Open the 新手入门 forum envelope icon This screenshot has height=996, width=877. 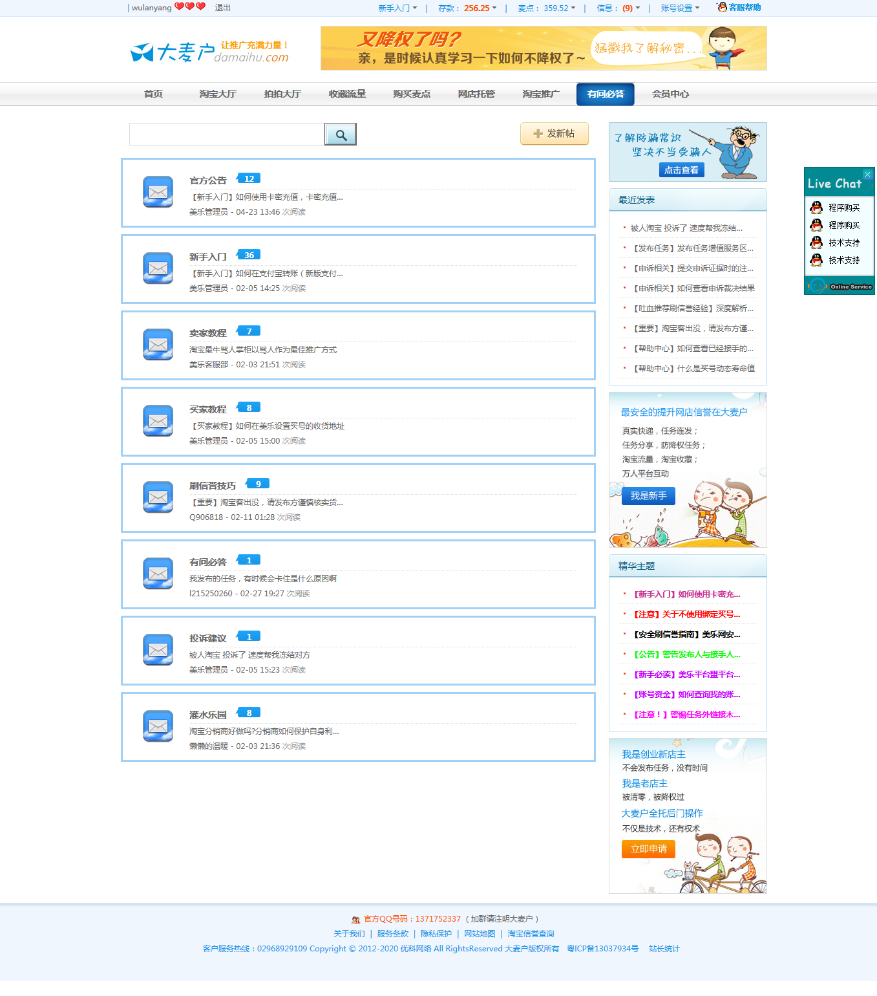click(158, 268)
